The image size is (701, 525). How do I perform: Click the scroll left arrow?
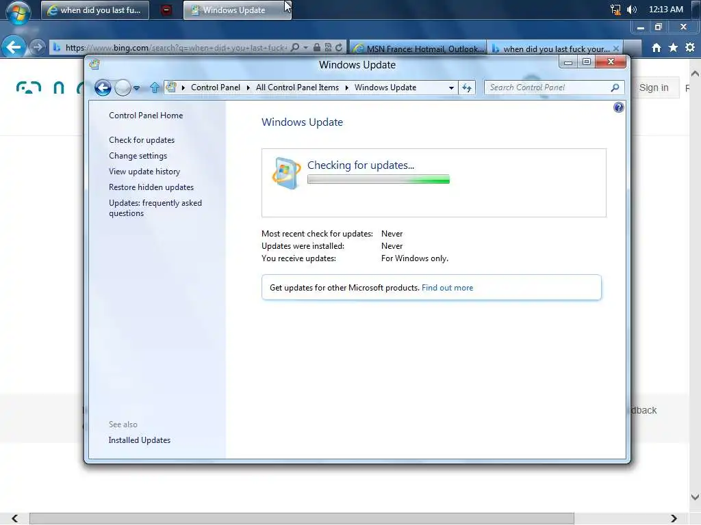point(14,518)
